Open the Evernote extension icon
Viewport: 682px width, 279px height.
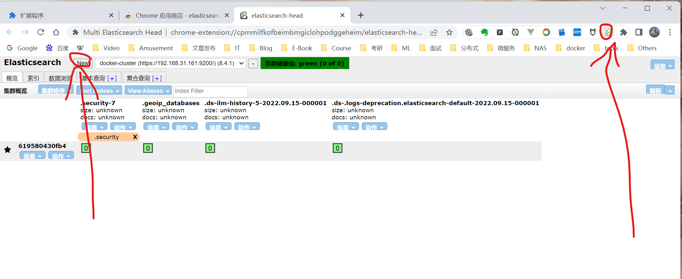pyautogui.click(x=484, y=32)
